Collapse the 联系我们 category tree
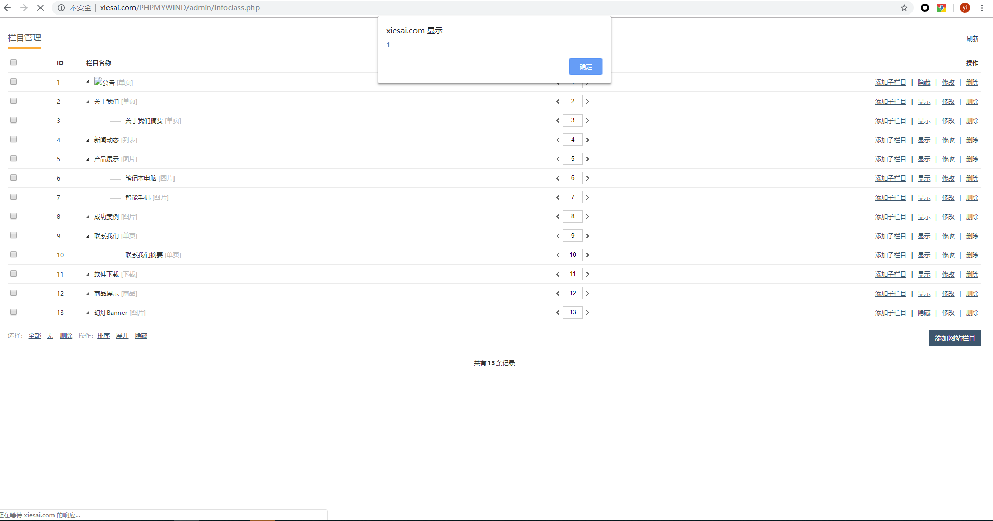 point(88,236)
